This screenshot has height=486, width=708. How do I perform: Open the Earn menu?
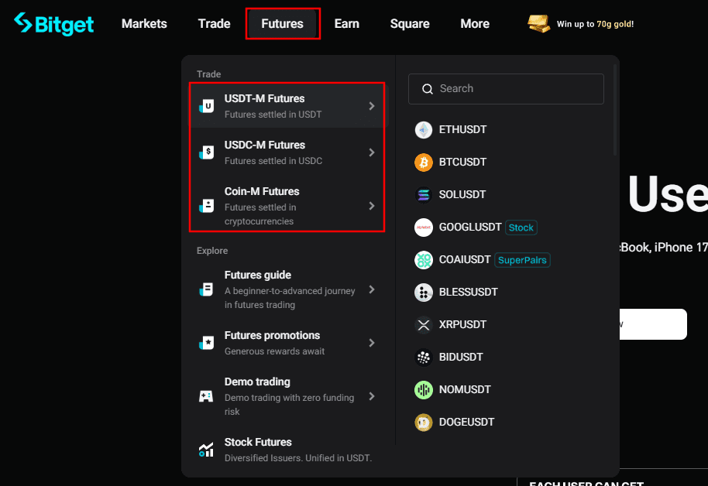pos(346,23)
